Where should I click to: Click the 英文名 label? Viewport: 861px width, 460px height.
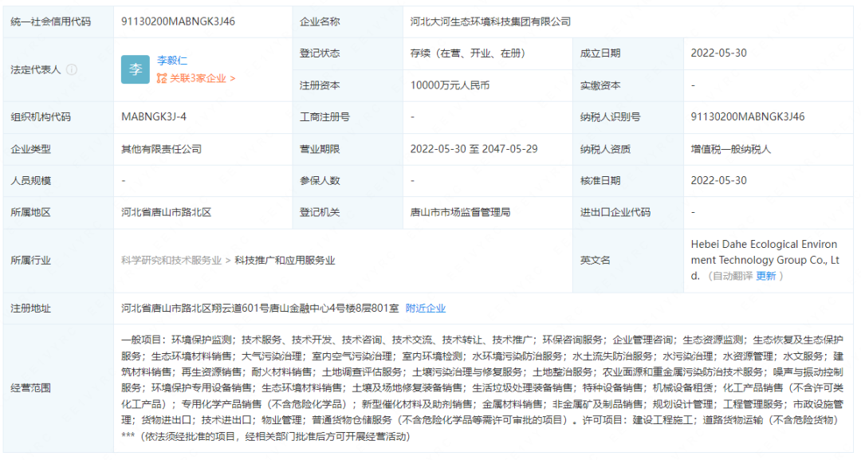pos(596,260)
